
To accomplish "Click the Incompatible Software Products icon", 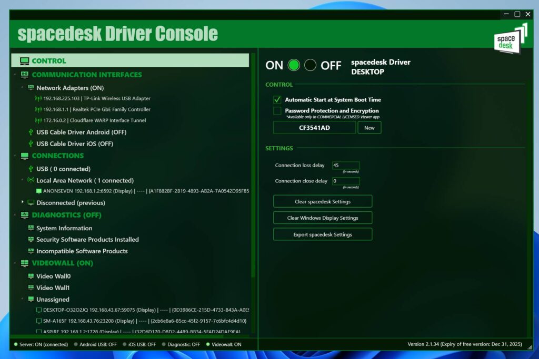I will pyautogui.click(x=31, y=251).
